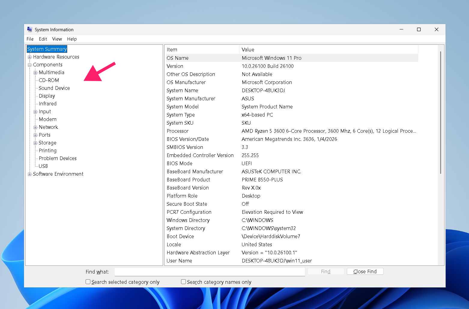This screenshot has width=469, height=309.
Task: Select the Boot Device row
Action: point(292,236)
